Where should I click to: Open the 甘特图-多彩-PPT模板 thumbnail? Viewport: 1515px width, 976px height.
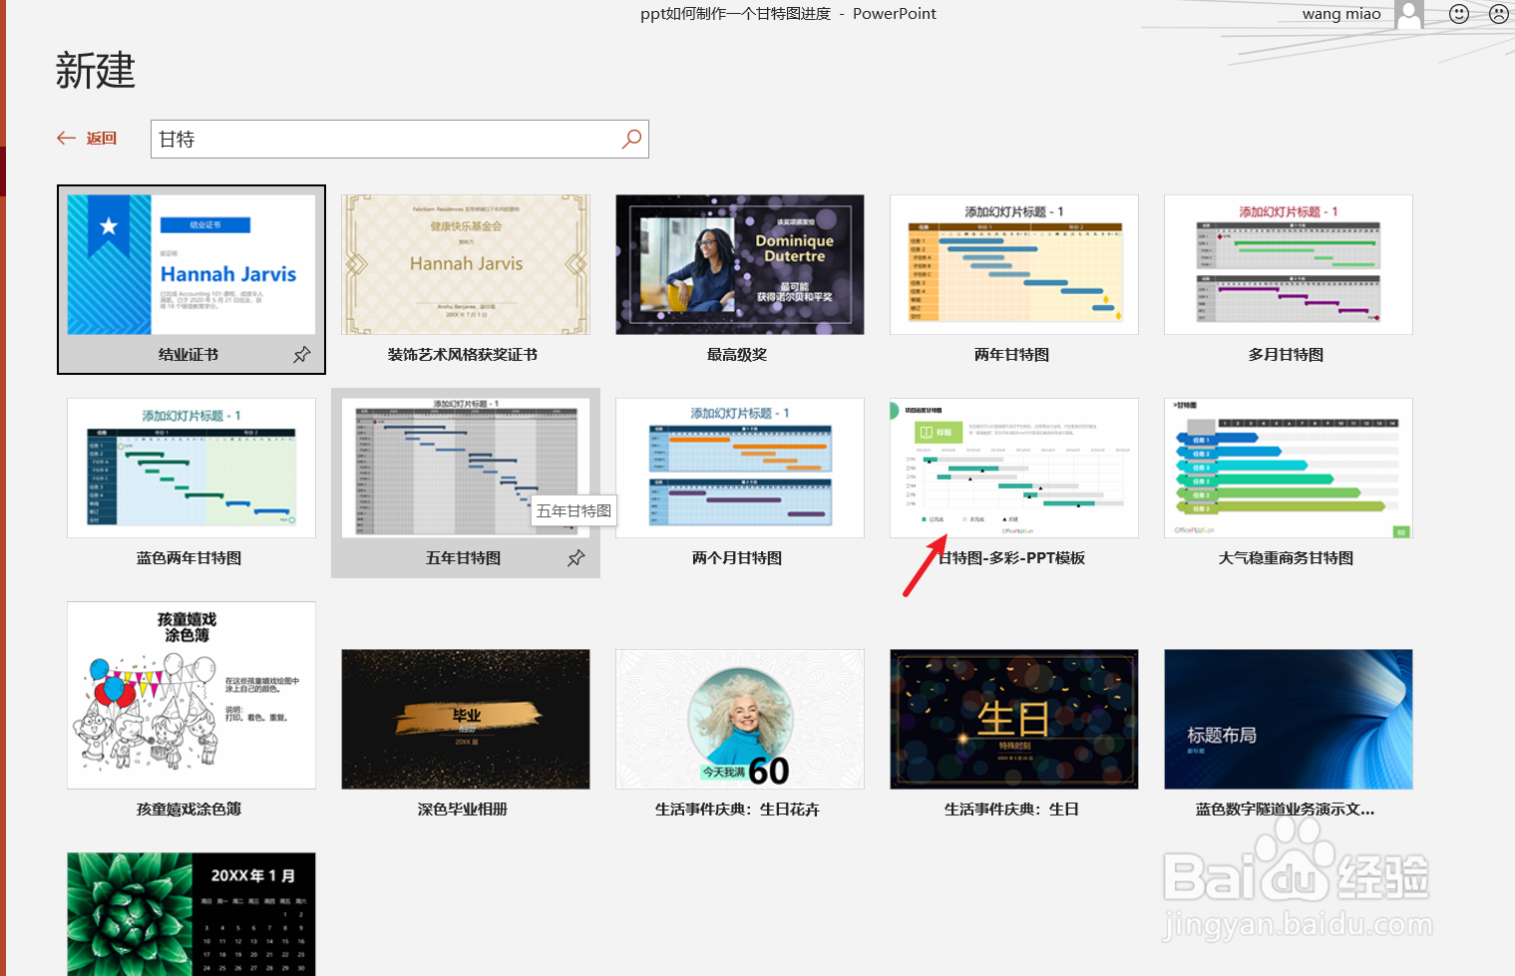pyautogui.click(x=1014, y=468)
